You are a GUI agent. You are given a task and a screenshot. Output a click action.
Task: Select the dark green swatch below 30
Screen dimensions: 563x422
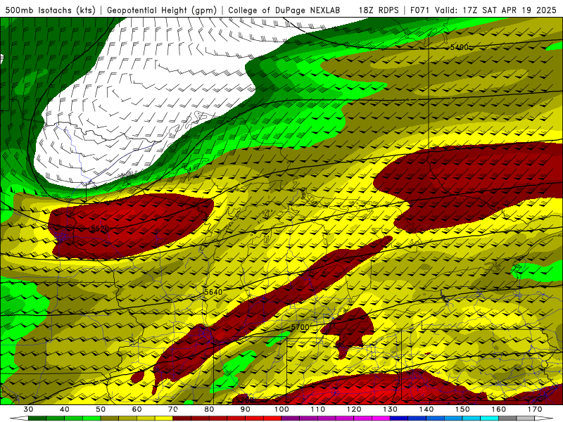pyautogui.click(x=37, y=418)
